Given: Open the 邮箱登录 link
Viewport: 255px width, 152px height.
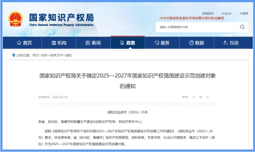Looking at the screenshot, I should (208, 14).
